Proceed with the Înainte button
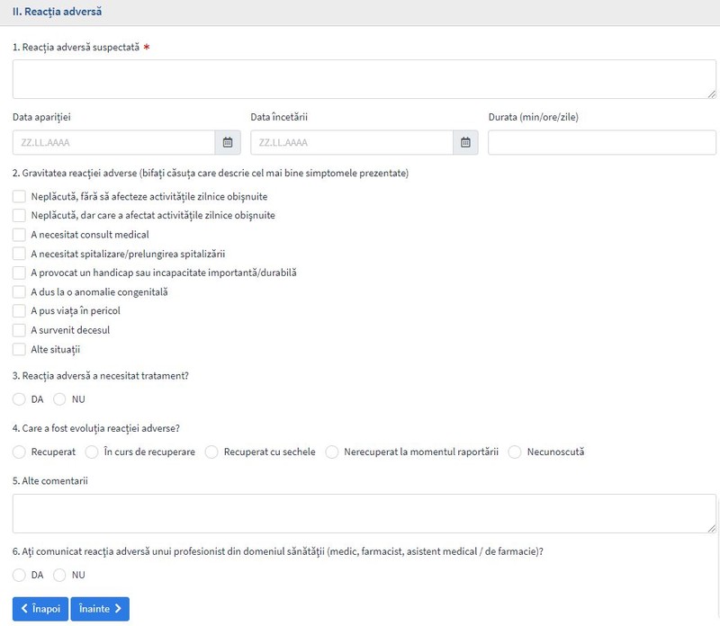Viewport: 720px width, 626px height. click(100, 609)
